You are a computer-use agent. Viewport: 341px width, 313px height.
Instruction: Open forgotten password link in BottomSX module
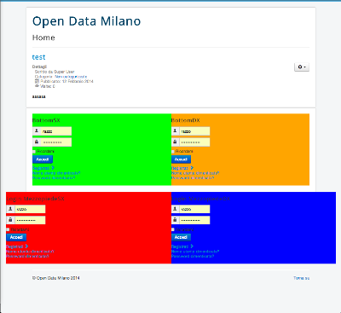[54, 177]
